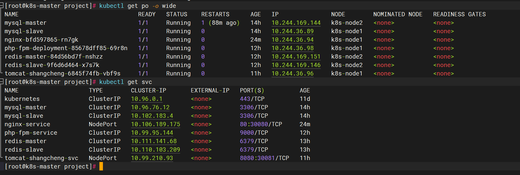Click the port value 80:30080/TCP
The width and height of the screenshot is (520, 175).
pos(261,124)
